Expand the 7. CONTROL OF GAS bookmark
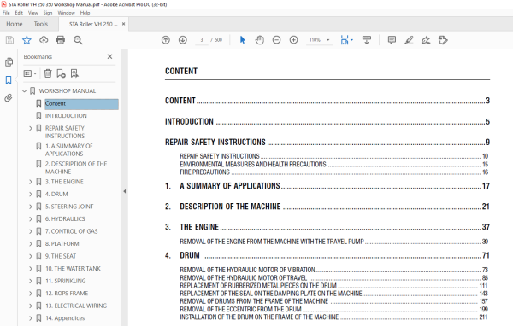The height and width of the screenshot is (326, 513). pos(31,231)
